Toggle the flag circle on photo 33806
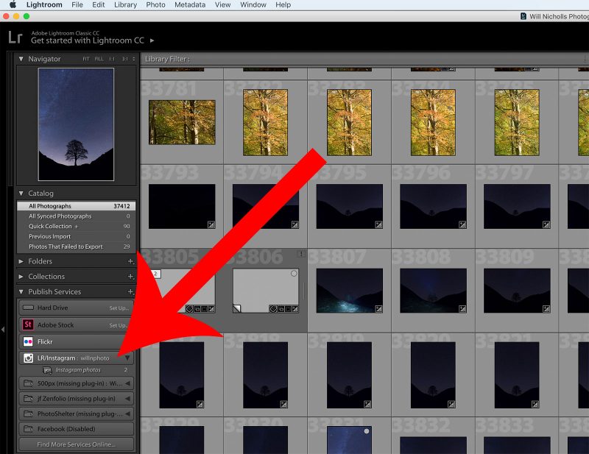Image resolution: width=589 pixels, height=454 pixels. click(x=294, y=274)
